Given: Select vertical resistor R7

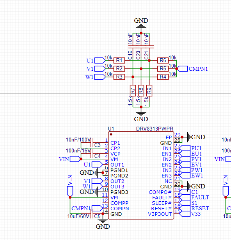Looking at the screenshot, I should click(x=133, y=91).
